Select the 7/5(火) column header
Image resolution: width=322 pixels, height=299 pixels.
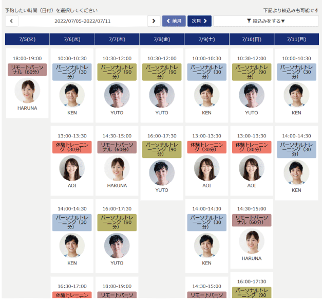(27, 40)
